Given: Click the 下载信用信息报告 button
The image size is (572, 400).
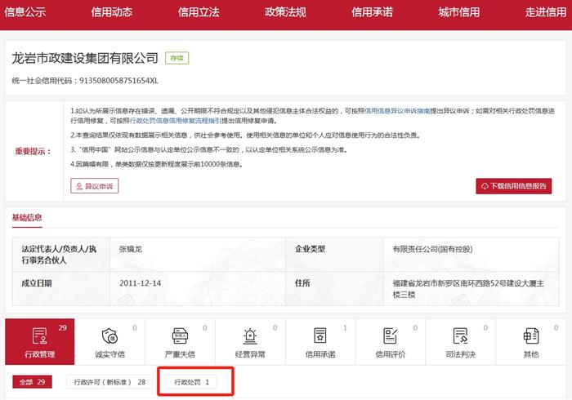Looking at the screenshot, I should point(514,186).
